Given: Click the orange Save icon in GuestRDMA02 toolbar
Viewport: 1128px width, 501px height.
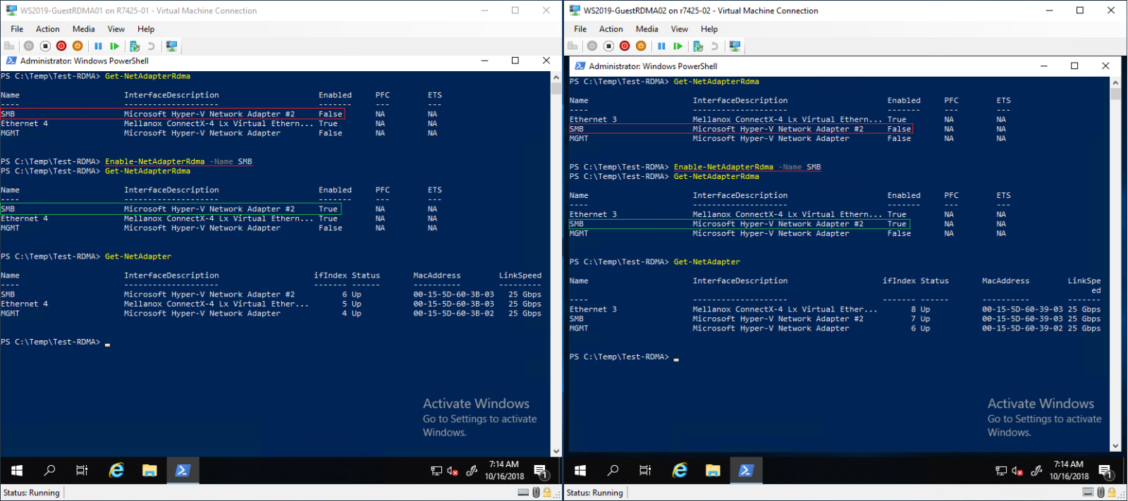Looking at the screenshot, I should point(641,46).
